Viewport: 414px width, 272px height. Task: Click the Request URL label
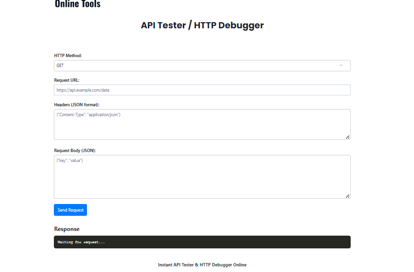67,80
